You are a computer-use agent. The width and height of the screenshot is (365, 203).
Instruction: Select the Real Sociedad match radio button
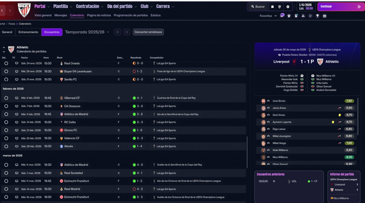tap(6, 173)
